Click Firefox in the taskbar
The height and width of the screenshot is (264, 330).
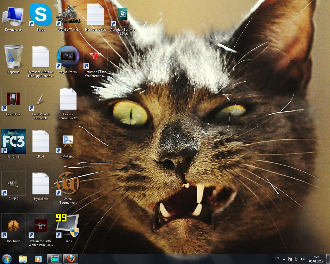click(71, 259)
